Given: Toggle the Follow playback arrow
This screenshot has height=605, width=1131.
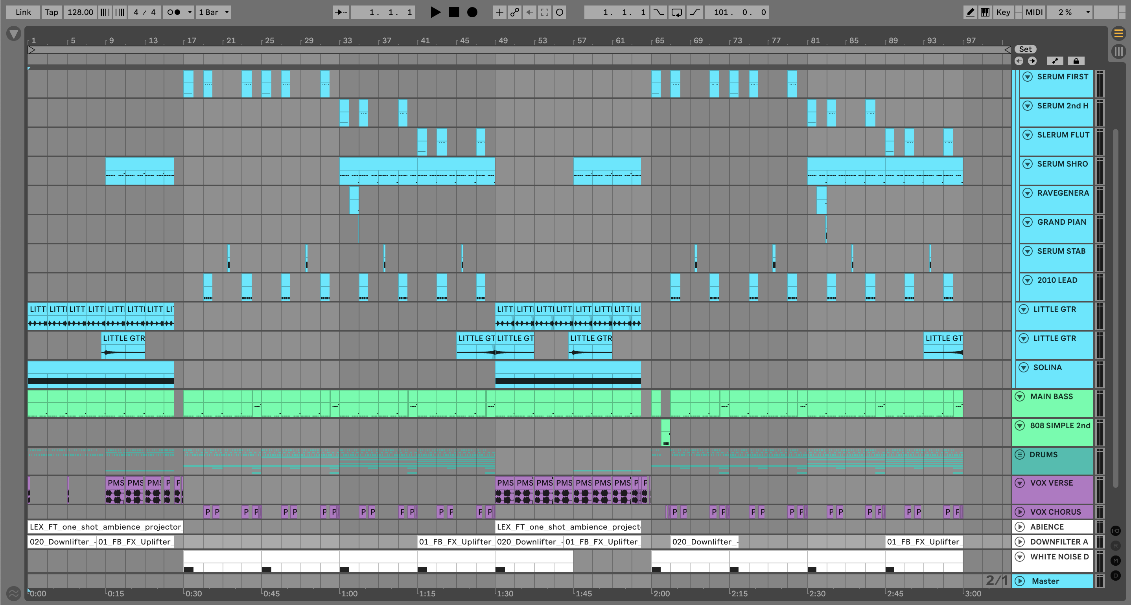Looking at the screenshot, I should click(x=341, y=12).
